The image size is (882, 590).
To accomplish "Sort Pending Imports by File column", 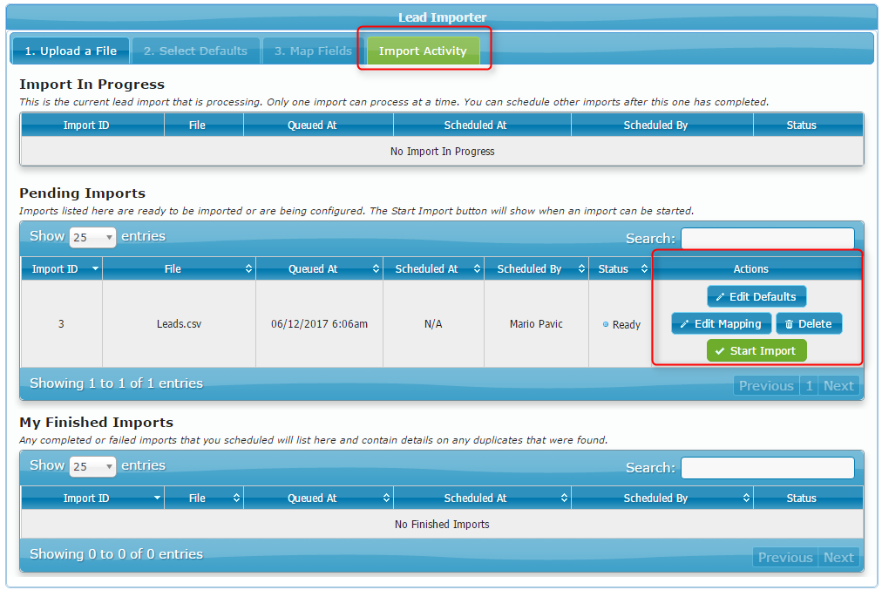I will point(179,268).
